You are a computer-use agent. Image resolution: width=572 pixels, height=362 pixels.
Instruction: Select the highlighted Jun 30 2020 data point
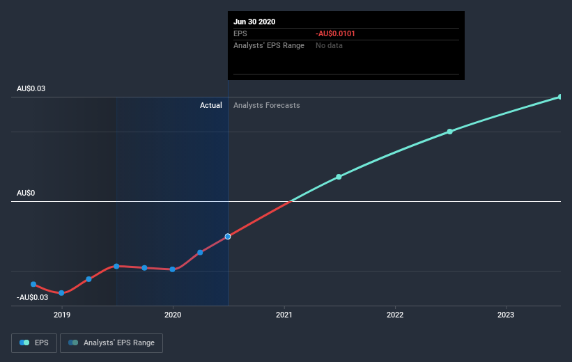[228, 237]
